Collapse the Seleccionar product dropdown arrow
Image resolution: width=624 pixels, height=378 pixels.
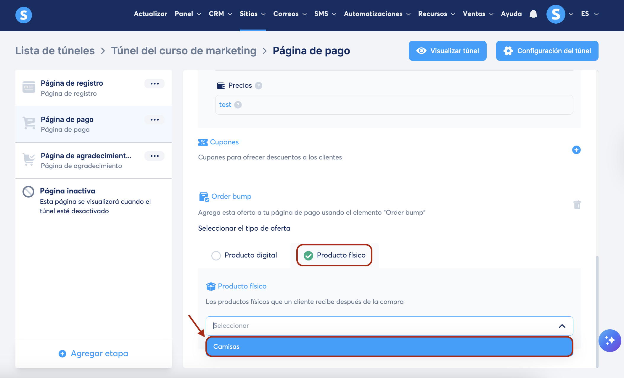[x=562, y=326]
